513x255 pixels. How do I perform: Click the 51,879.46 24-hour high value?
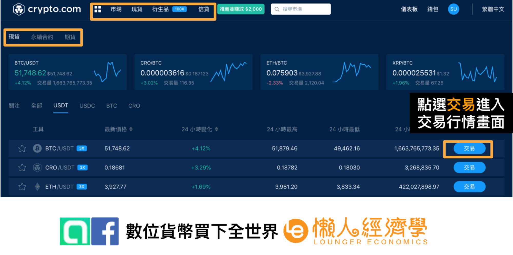(x=285, y=148)
